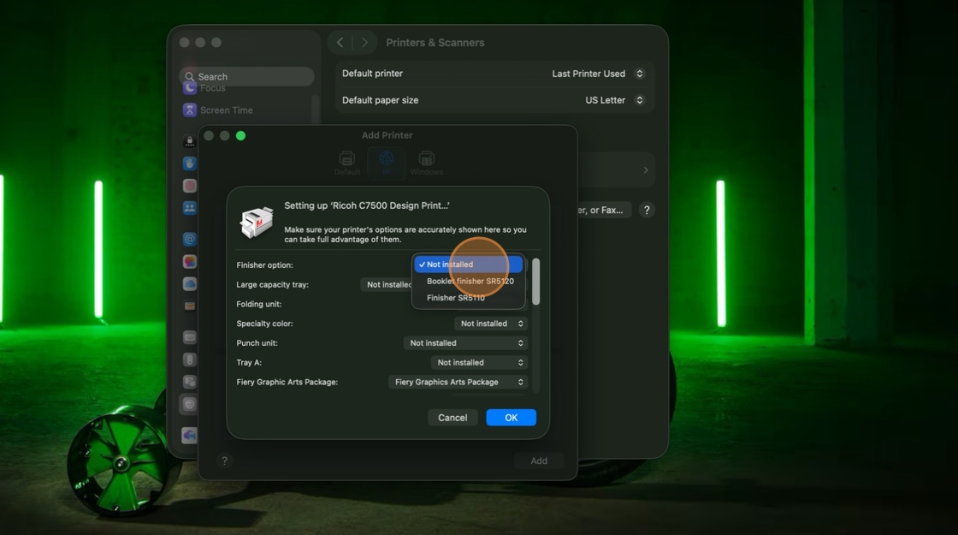Switch to the Default tab in Add Printer
The height and width of the screenshot is (535, 958).
point(347,163)
